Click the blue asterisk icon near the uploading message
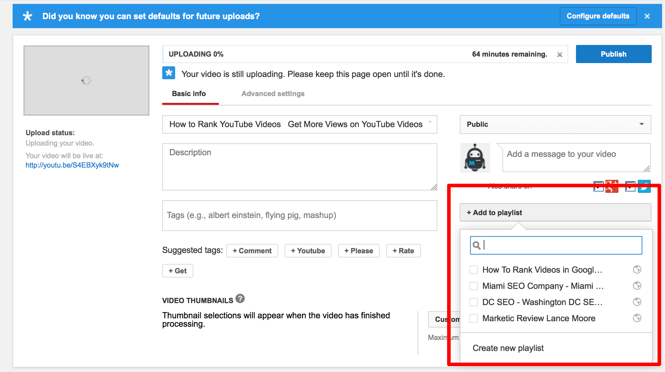The width and height of the screenshot is (665, 372). 168,73
